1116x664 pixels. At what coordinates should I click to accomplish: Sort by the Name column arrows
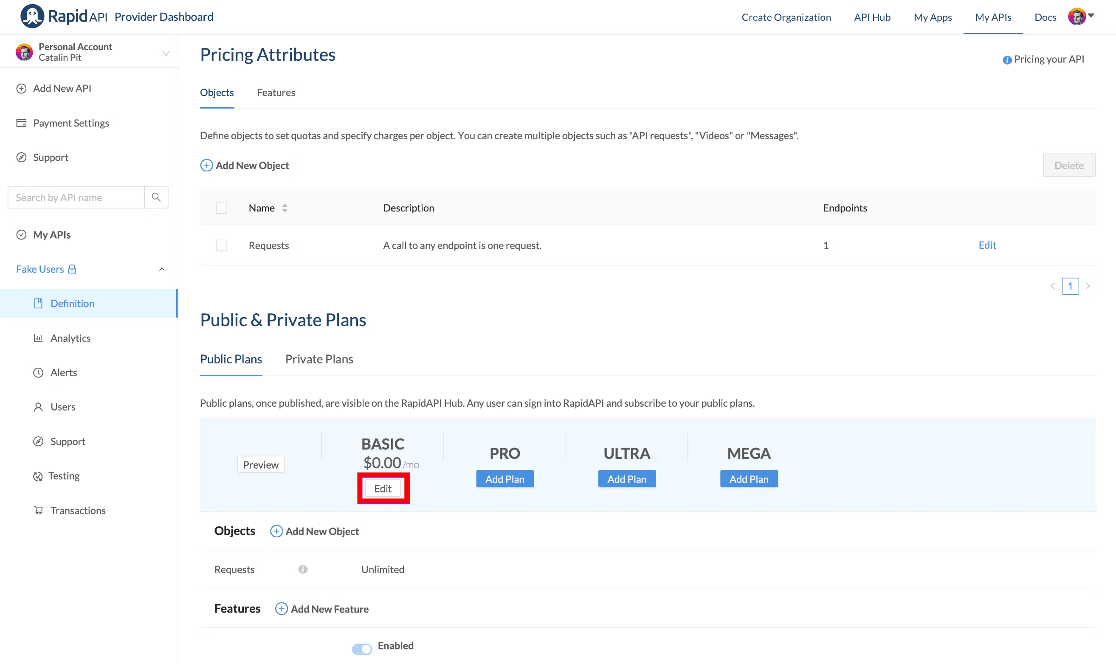click(285, 208)
